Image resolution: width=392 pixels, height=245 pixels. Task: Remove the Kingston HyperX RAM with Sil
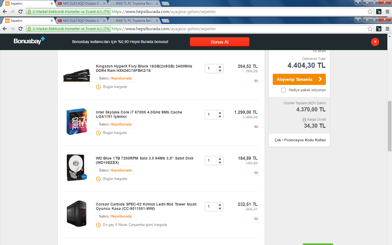click(256, 81)
